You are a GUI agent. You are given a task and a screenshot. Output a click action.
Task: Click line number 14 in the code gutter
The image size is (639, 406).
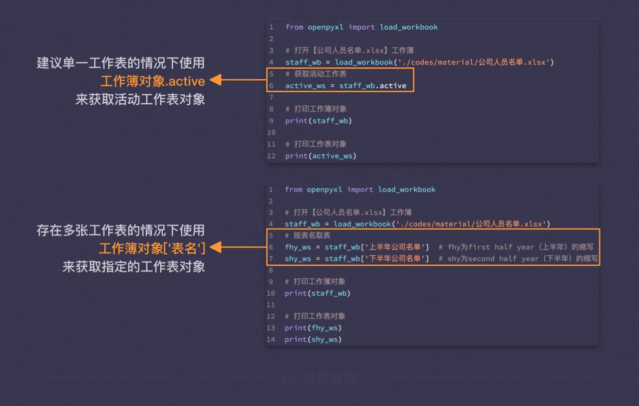271,339
